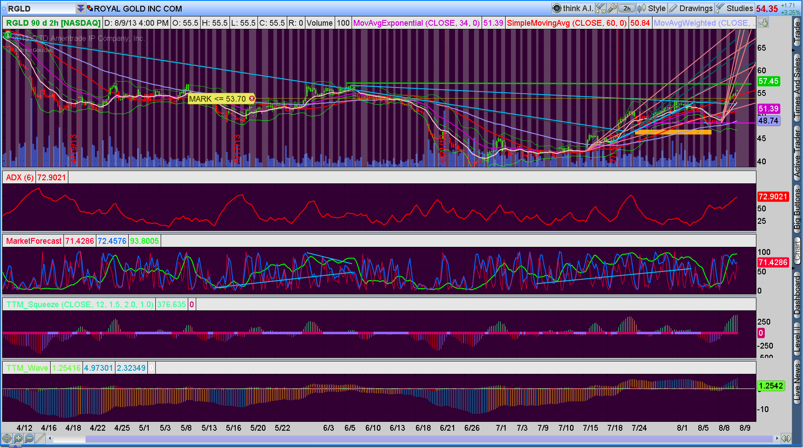
Task: Click the zoom out magnifier icon
Action: 29,439
